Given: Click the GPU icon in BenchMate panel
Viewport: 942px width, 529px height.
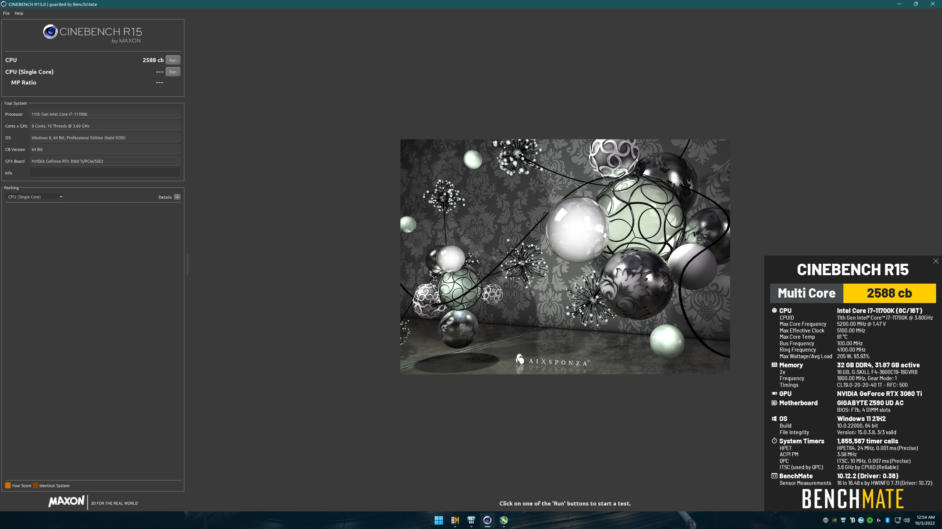Looking at the screenshot, I should [774, 393].
